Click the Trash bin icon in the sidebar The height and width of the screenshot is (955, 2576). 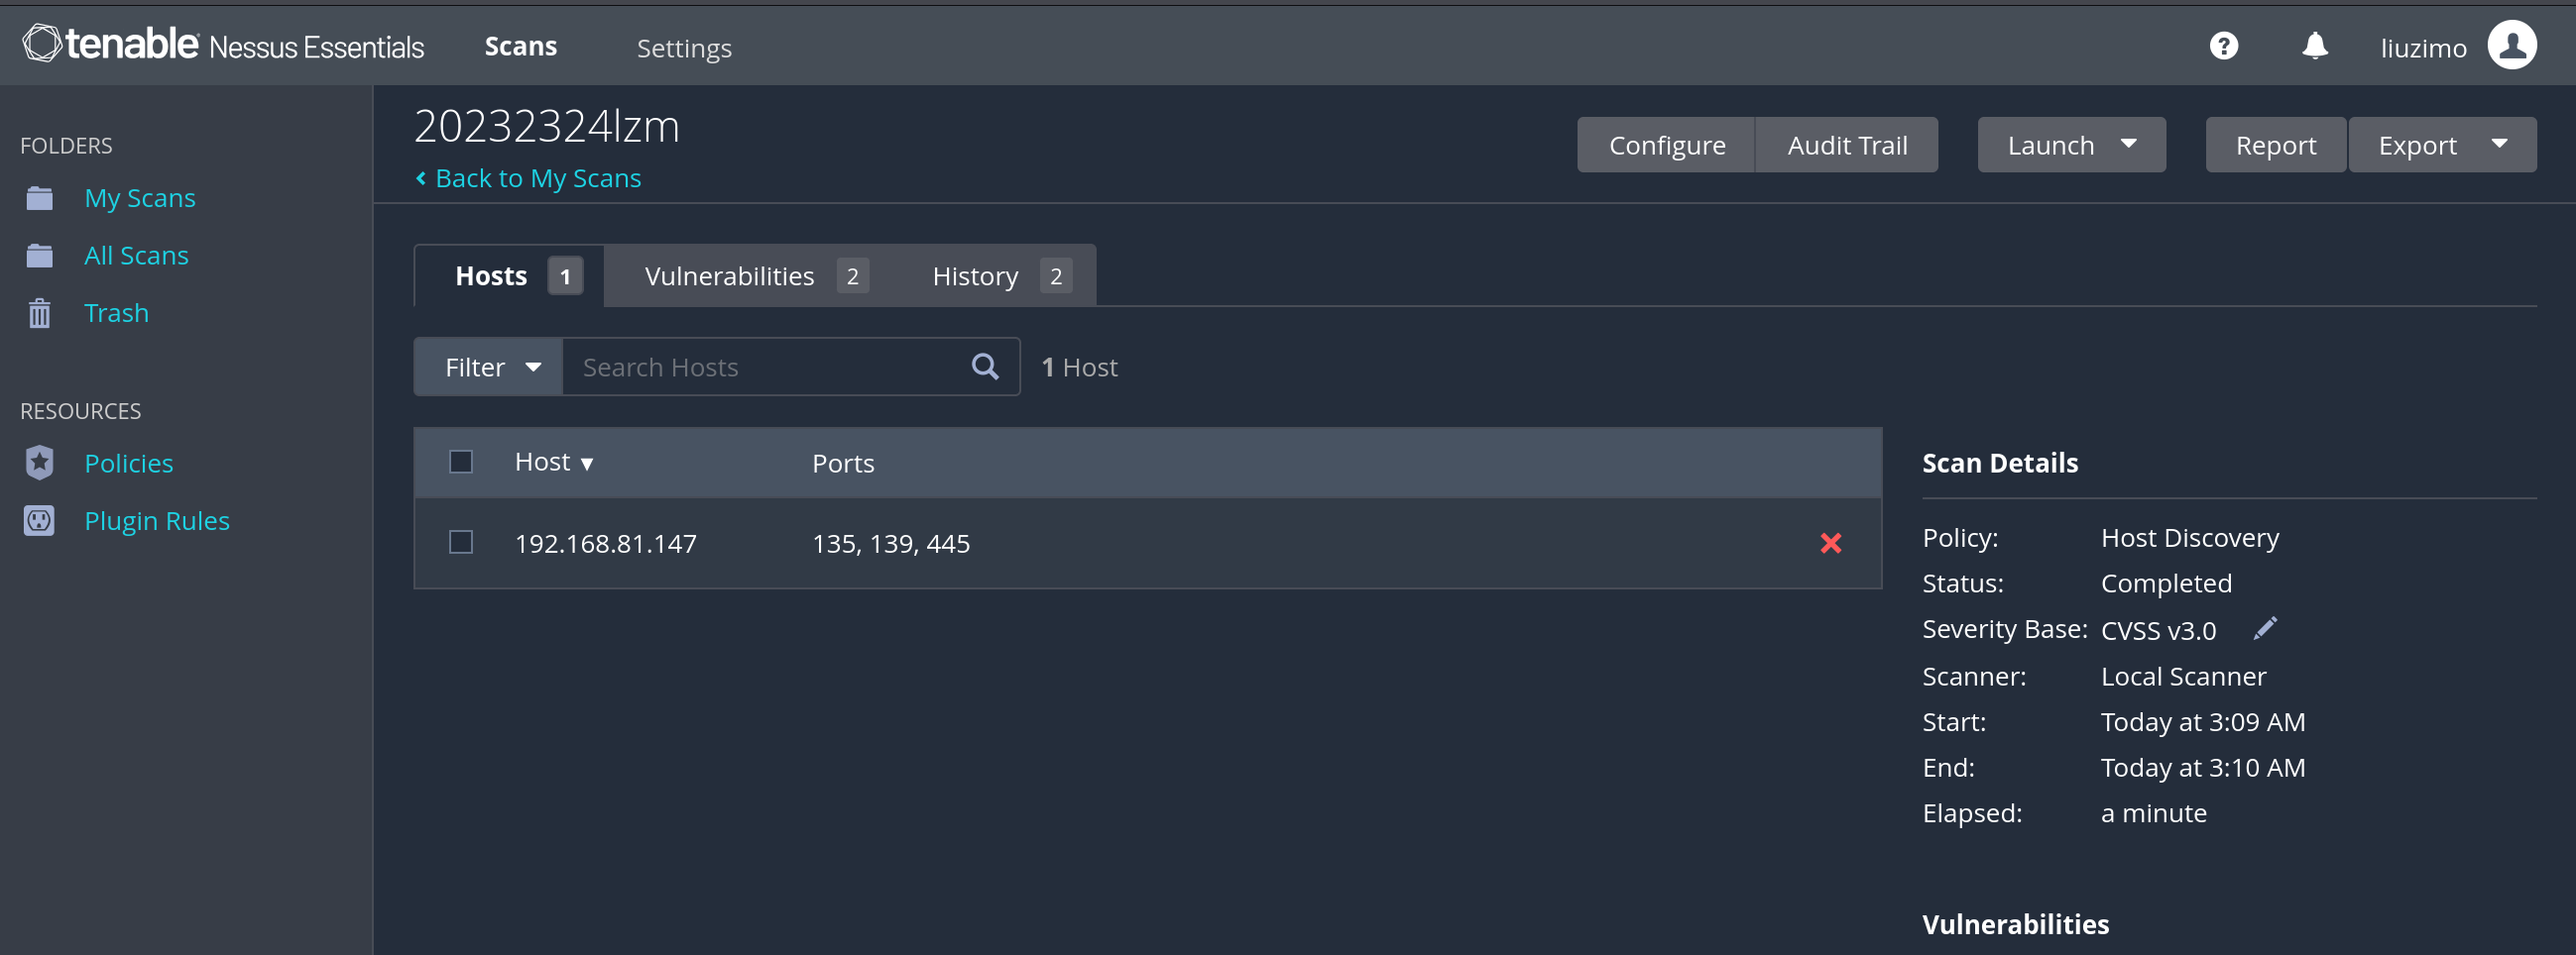tap(40, 314)
